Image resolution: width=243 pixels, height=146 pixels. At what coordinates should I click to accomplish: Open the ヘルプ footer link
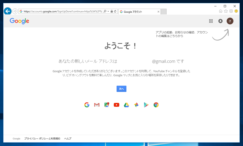68,138
